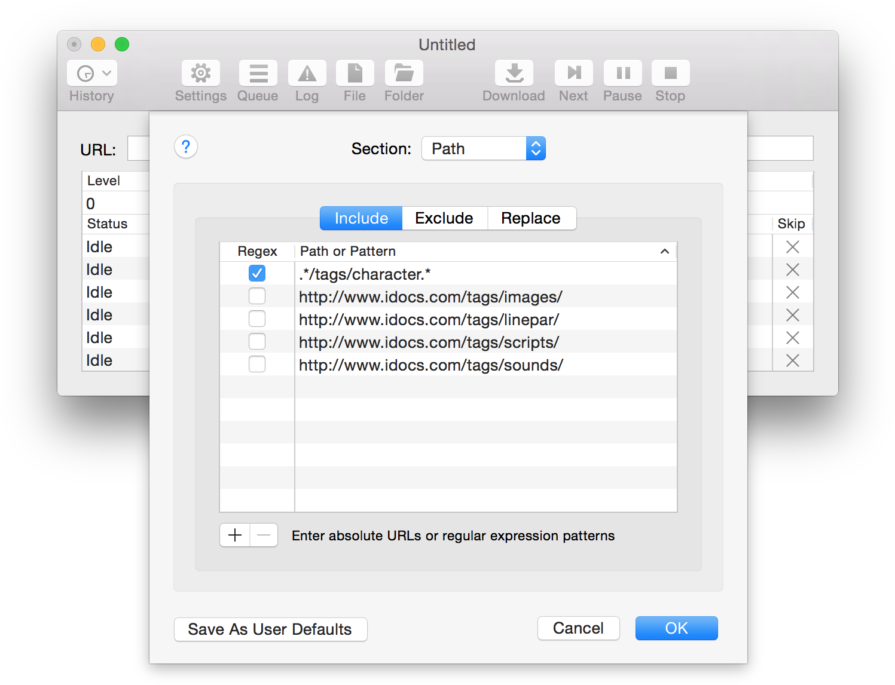Check the Regex box for tags/sounds
This screenshot has height=685, width=895.
(x=257, y=364)
